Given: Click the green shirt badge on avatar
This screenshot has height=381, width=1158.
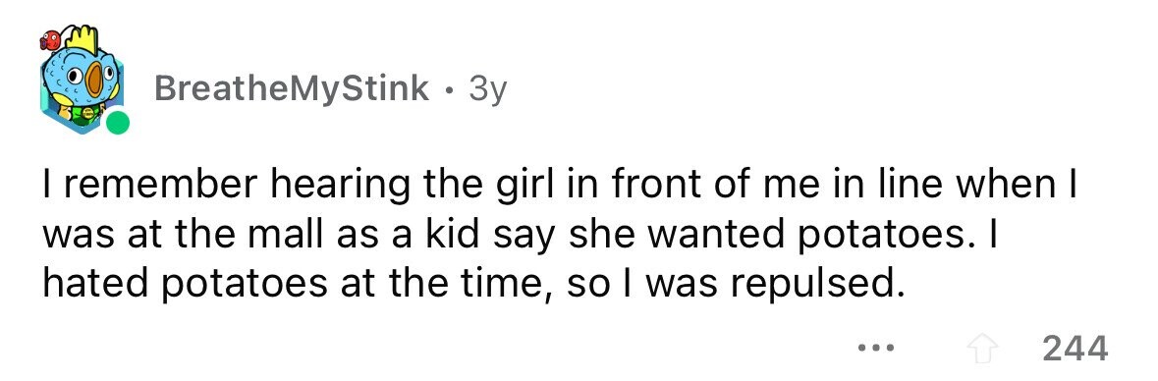Looking at the screenshot, I should [87, 112].
